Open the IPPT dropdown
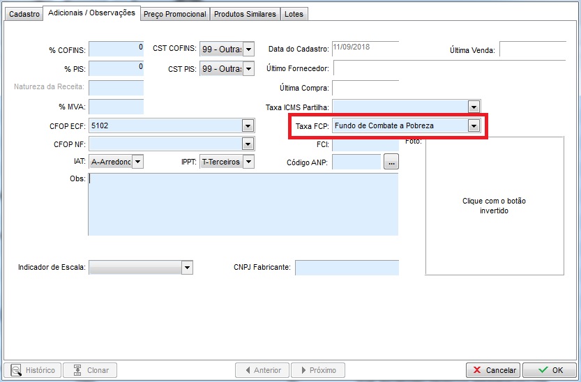 pyautogui.click(x=248, y=162)
